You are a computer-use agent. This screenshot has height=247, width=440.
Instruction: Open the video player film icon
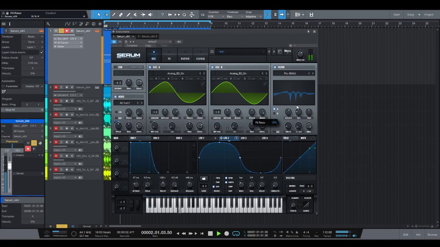311,15
